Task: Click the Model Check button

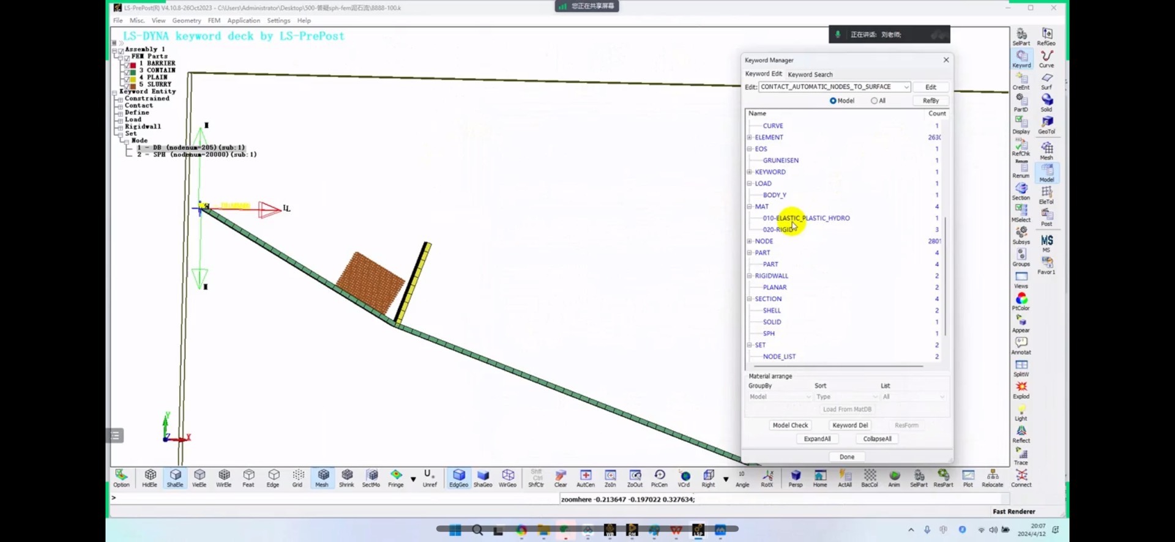Action: (790, 425)
